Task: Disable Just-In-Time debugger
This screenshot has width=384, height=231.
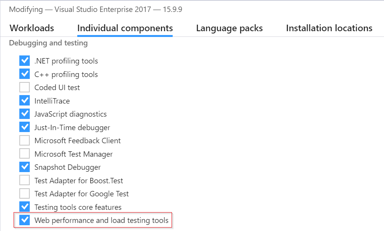Action: tap(24, 127)
